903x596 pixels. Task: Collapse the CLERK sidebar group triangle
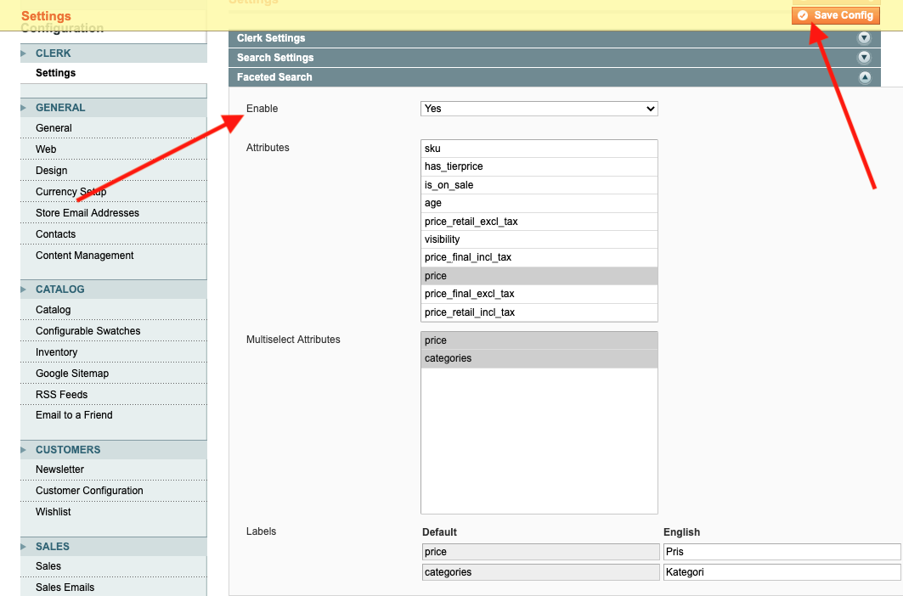(x=25, y=53)
